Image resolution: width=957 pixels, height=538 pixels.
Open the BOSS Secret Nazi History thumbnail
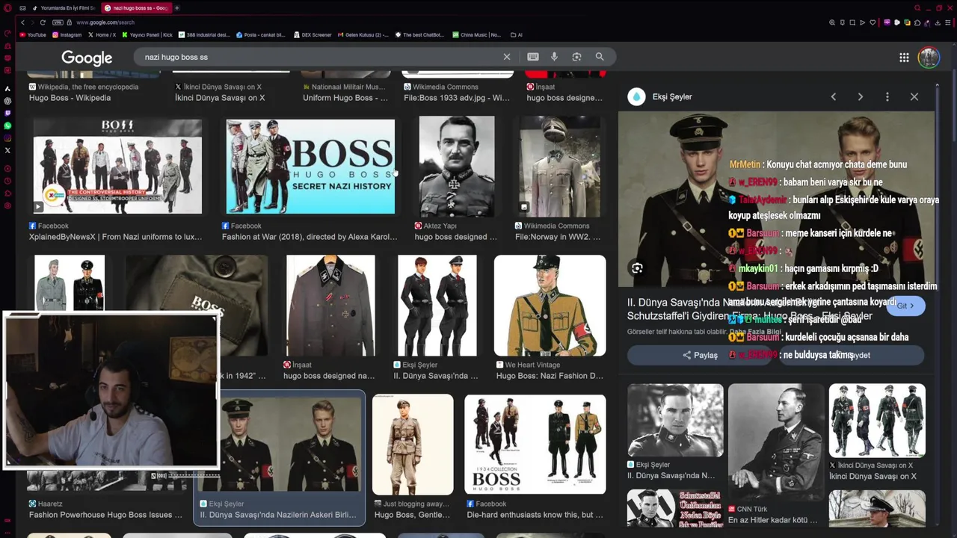click(x=310, y=167)
